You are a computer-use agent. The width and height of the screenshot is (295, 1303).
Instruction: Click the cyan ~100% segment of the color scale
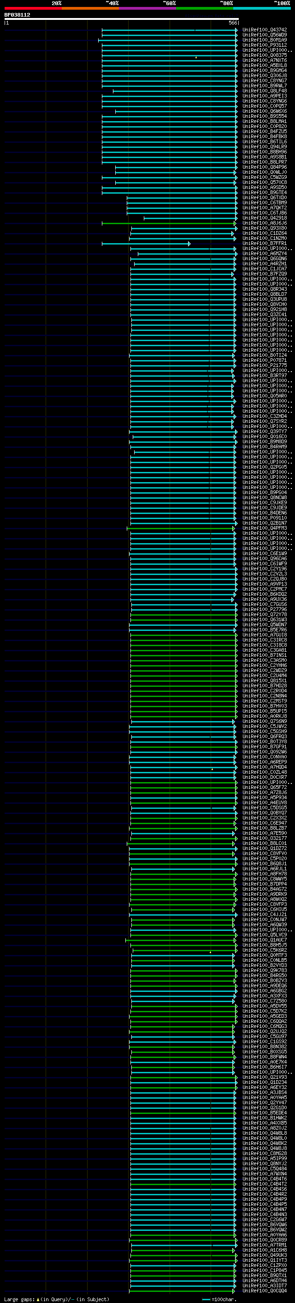(x=262, y=8)
